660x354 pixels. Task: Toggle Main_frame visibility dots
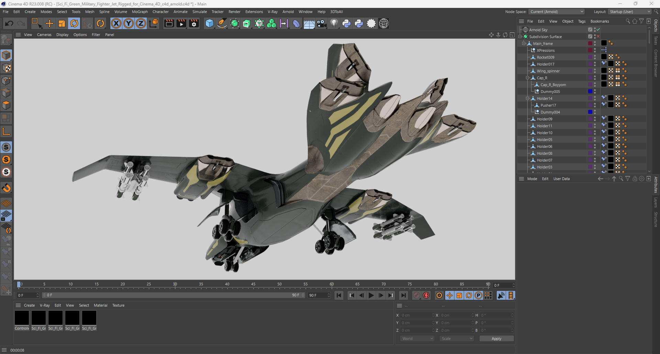click(595, 43)
